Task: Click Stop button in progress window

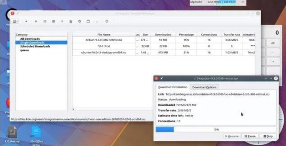Action: 268,136
